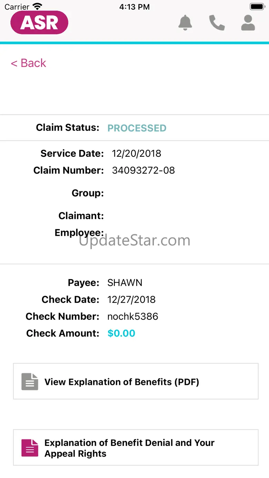Open Explanation of Benefit Denial and Appeal Rights
The width and height of the screenshot is (269, 478).
point(129,448)
